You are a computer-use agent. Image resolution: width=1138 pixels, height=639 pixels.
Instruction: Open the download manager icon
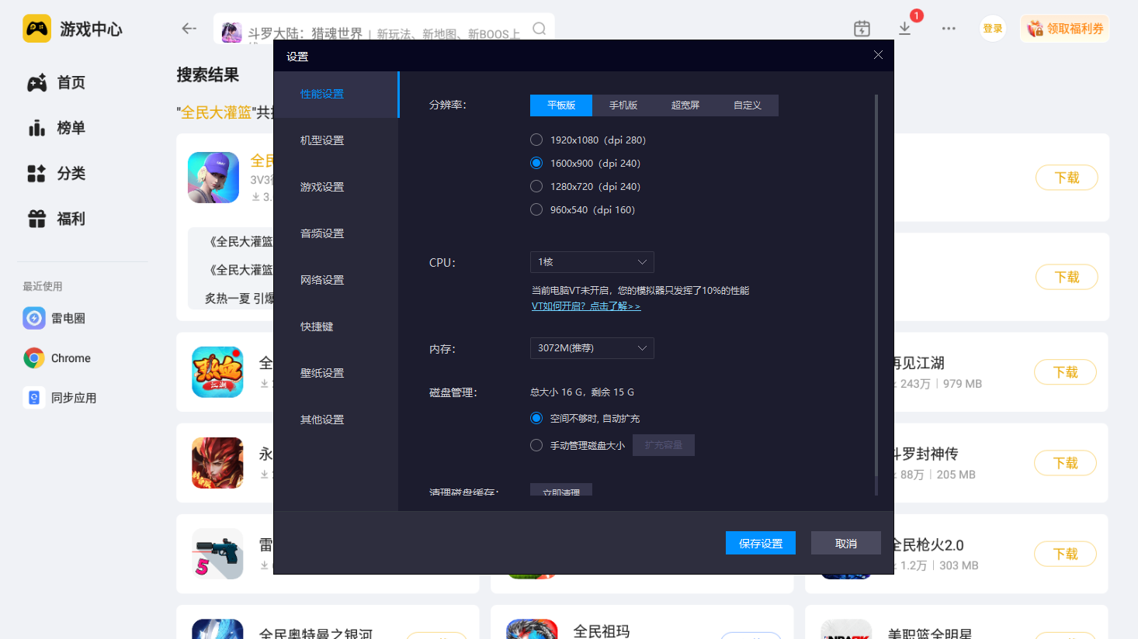click(905, 28)
